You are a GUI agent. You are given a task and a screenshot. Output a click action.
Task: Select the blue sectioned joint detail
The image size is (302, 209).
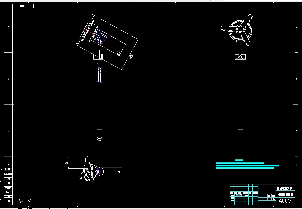click(x=101, y=37)
